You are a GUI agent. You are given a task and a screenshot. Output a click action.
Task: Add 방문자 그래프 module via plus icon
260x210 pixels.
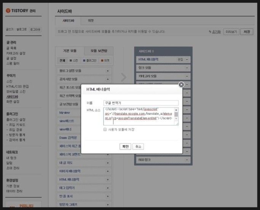108,205
